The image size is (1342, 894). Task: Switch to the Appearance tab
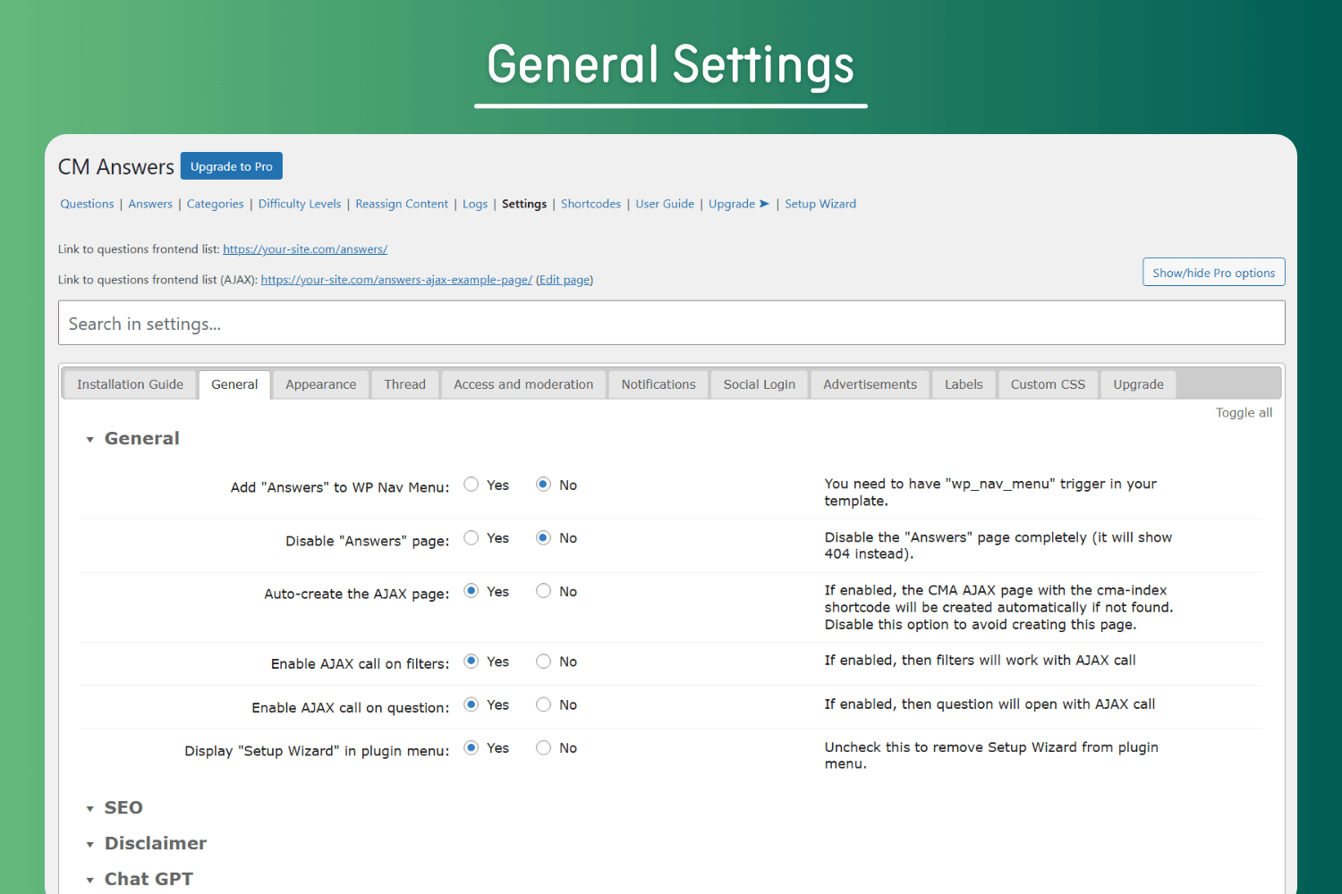pyautogui.click(x=320, y=384)
